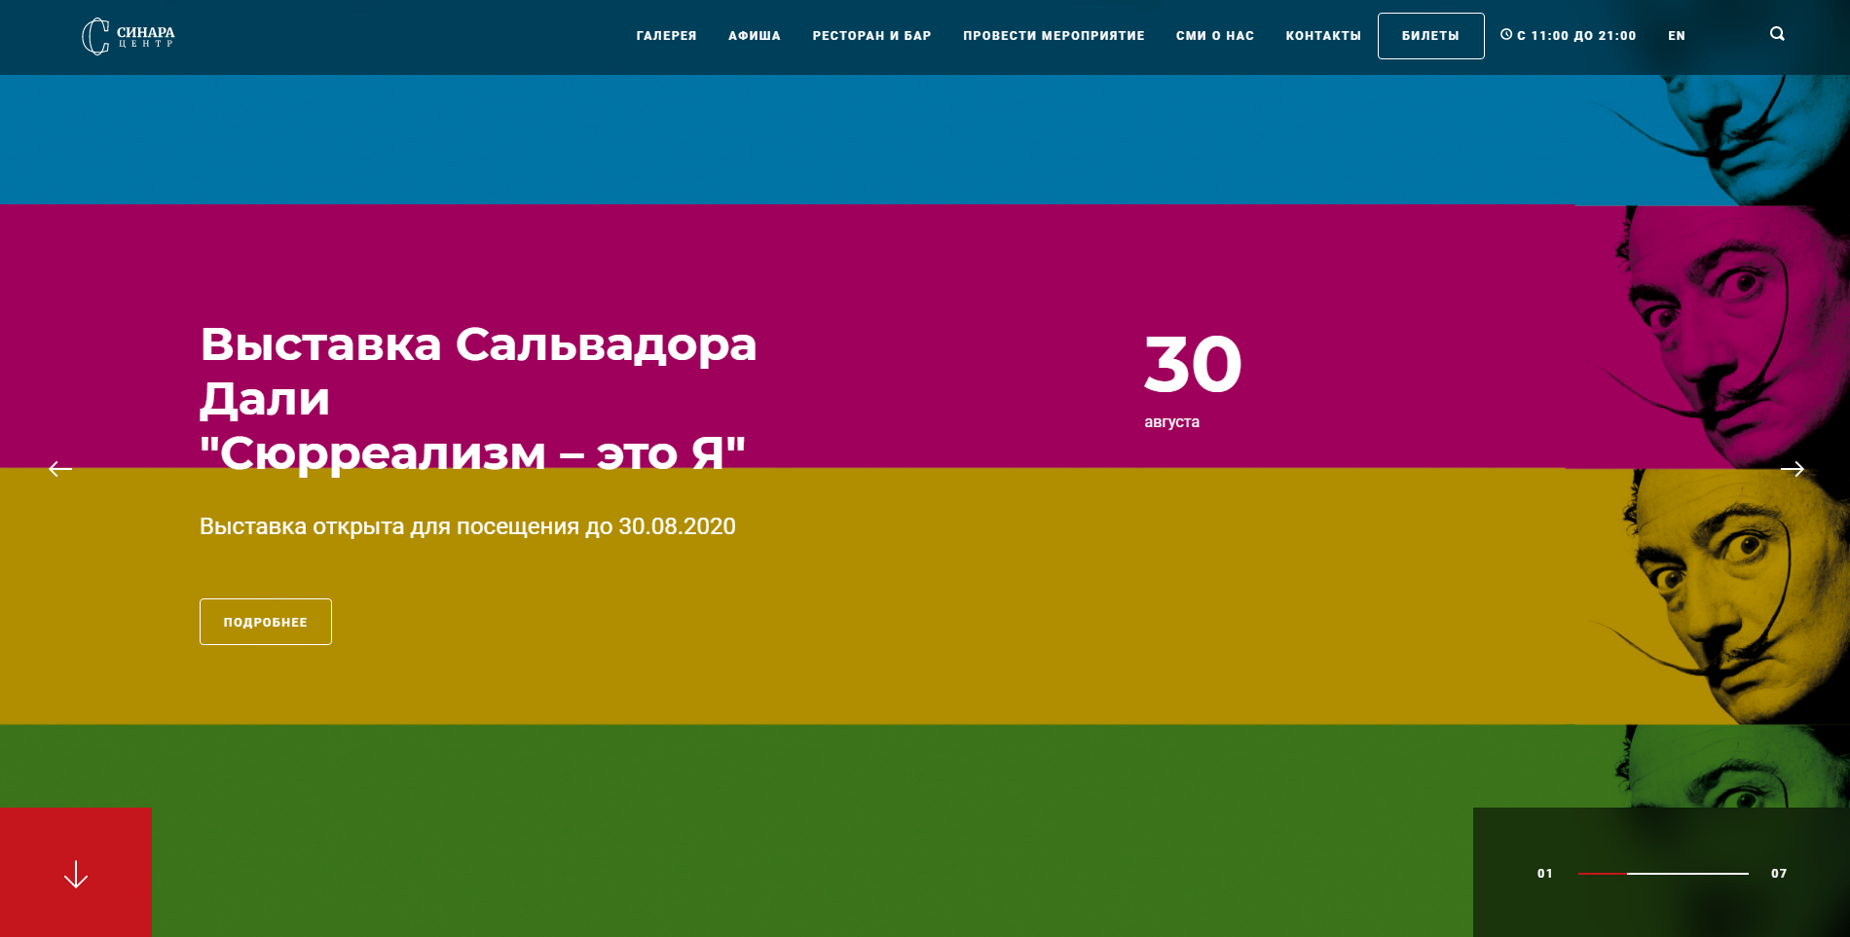Open the Галерея menu item
The image size is (1850, 937).
click(x=667, y=36)
